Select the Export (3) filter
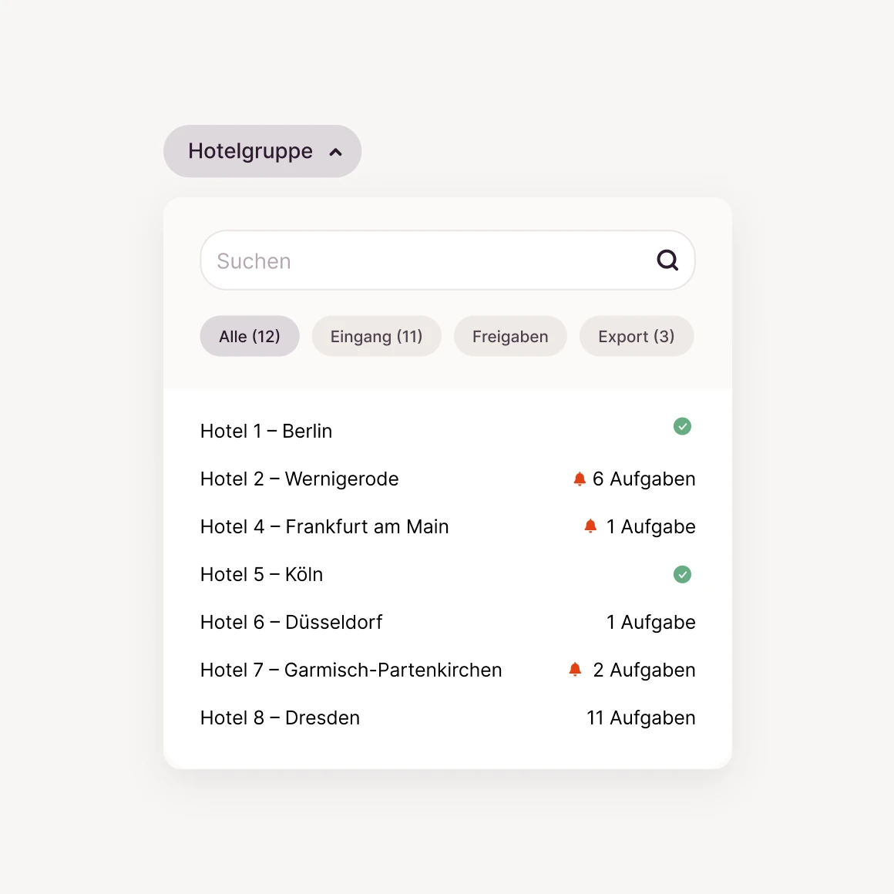 (636, 336)
